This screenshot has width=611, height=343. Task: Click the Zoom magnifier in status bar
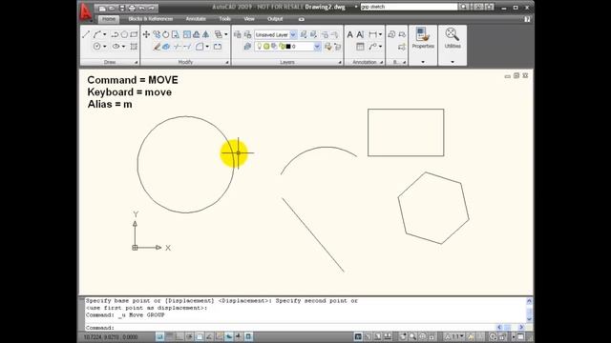click(x=412, y=336)
